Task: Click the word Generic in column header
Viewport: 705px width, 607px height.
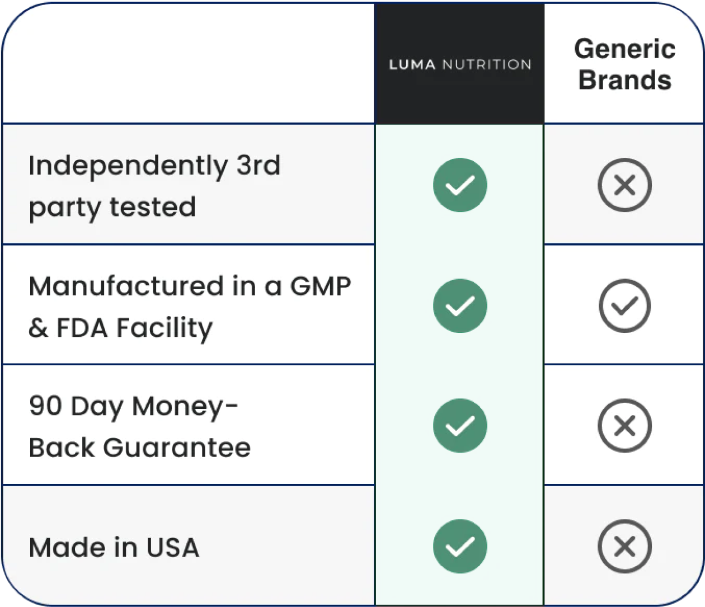Action: [624, 49]
